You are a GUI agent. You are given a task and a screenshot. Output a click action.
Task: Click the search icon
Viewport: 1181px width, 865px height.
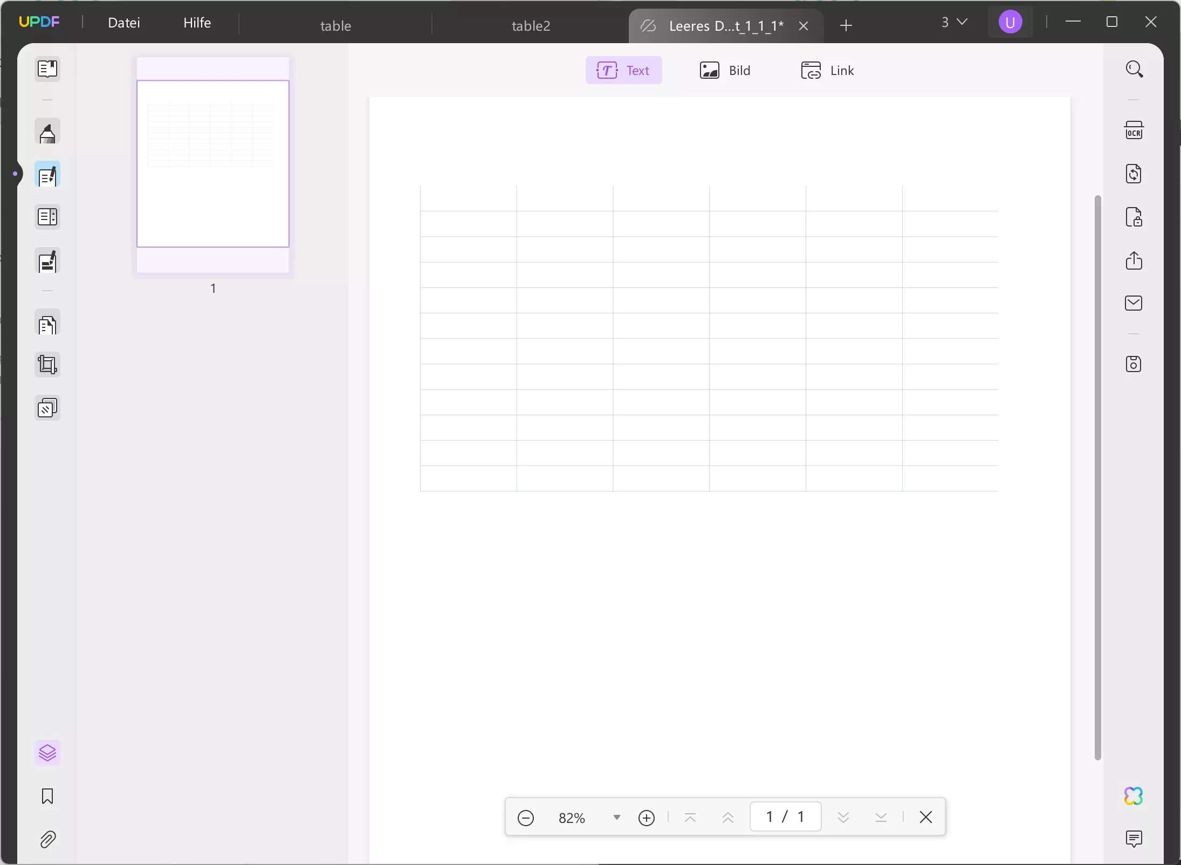pyautogui.click(x=1134, y=70)
